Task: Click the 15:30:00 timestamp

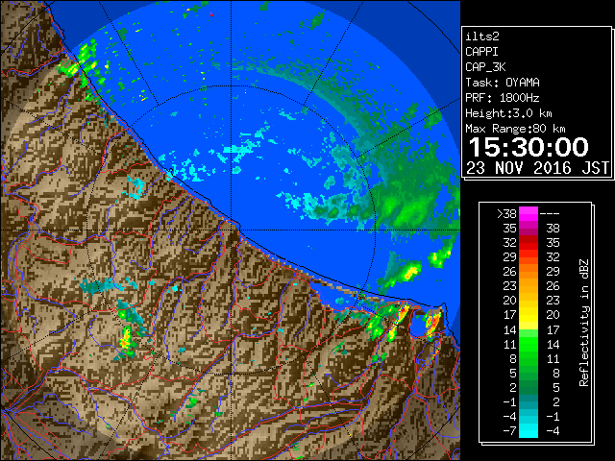Action: 529,147
